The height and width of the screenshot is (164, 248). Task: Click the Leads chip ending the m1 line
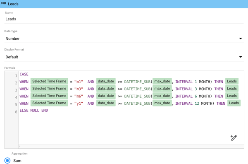pyautogui.click(x=232, y=81)
